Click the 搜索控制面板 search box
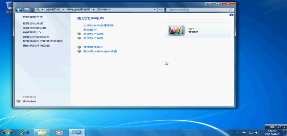The height and width of the screenshot is (136, 287). 198,10
